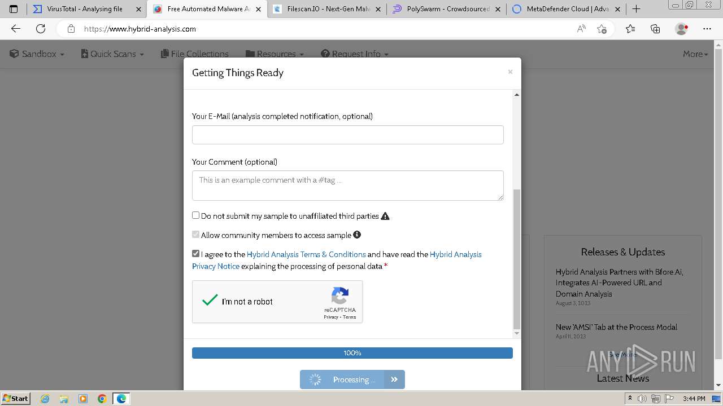
Task: Close the PolySwarm tab
Action: pos(498,9)
